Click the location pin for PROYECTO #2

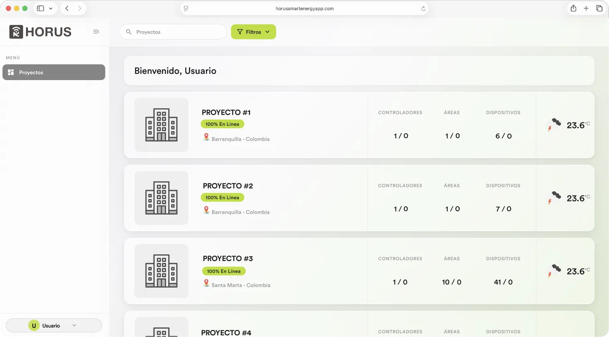tap(206, 210)
